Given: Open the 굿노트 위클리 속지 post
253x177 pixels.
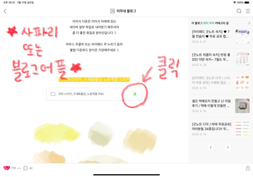Looking at the screenshot, I should (x=211, y=57).
